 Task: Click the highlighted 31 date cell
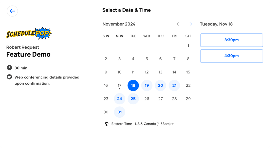(119, 112)
